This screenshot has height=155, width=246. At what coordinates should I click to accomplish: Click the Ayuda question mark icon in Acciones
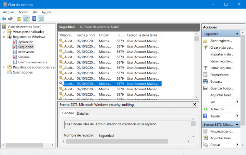pyautogui.click(x=205, y=116)
